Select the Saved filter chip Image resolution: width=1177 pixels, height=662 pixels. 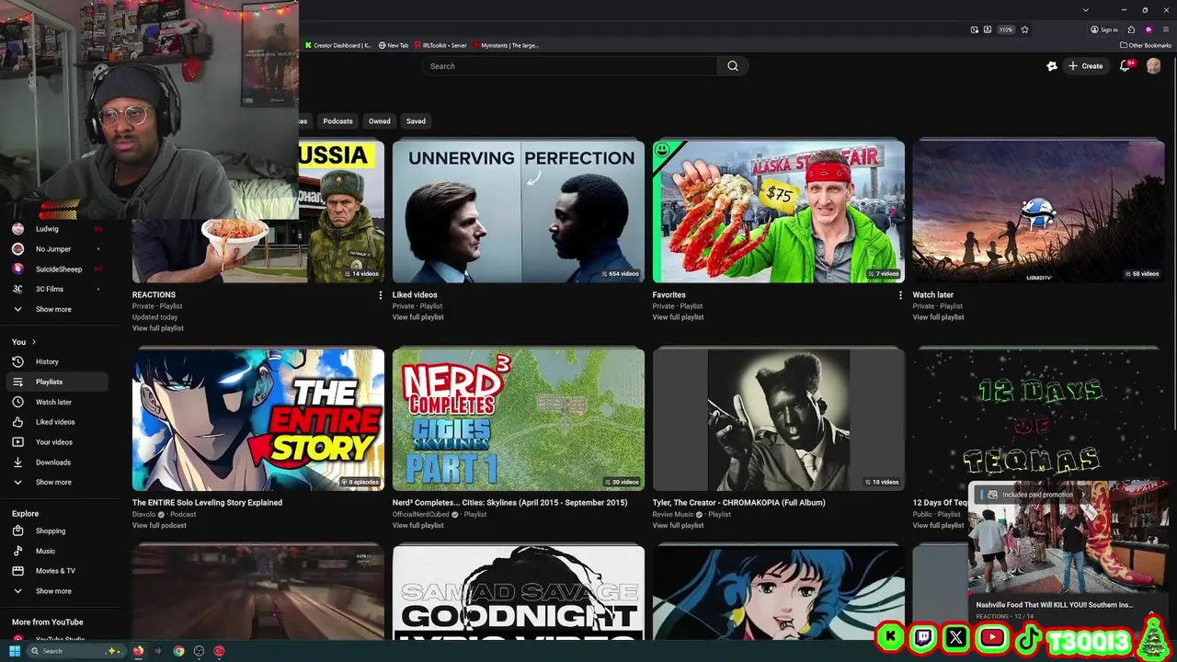pos(416,121)
